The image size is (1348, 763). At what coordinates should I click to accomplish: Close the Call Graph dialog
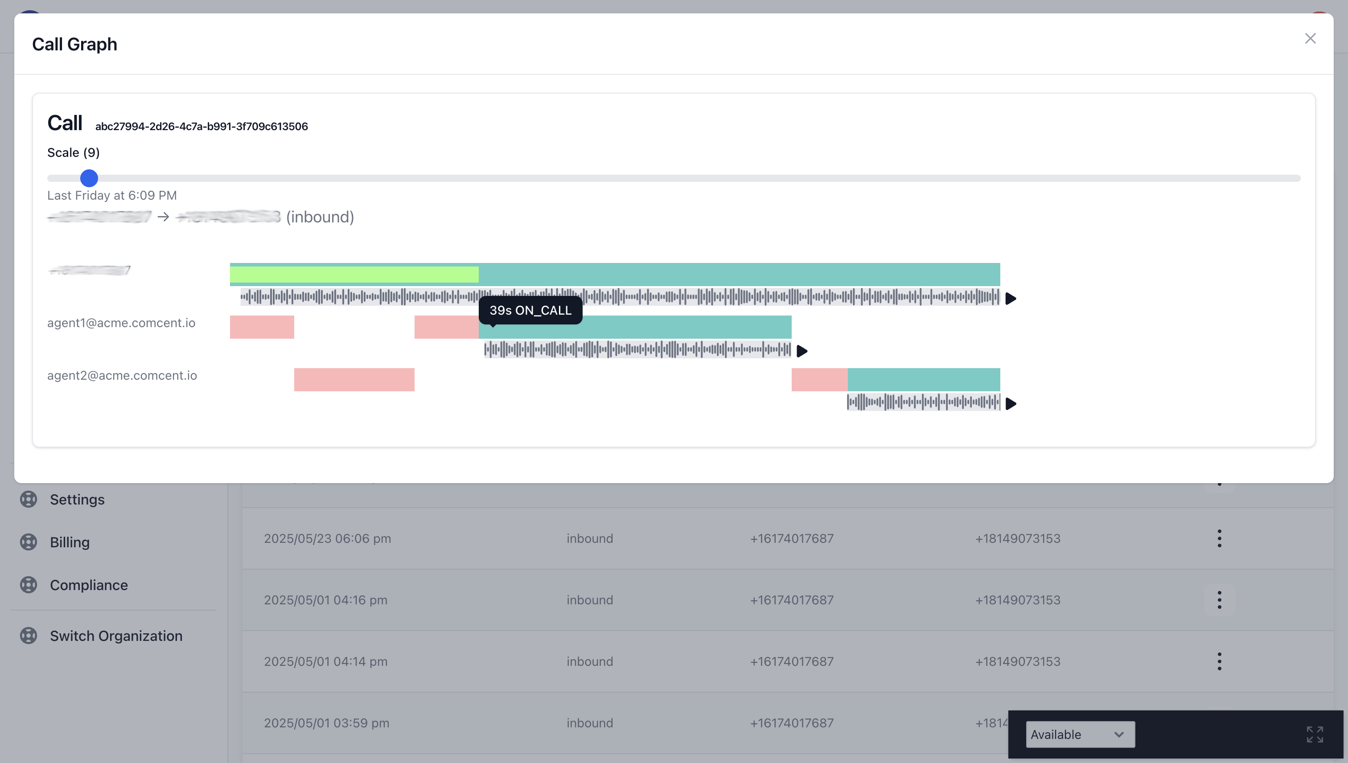[1310, 38]
